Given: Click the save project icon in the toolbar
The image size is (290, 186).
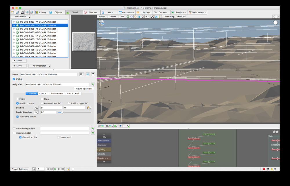Looking at the screenshot, I should pos(22,12).
